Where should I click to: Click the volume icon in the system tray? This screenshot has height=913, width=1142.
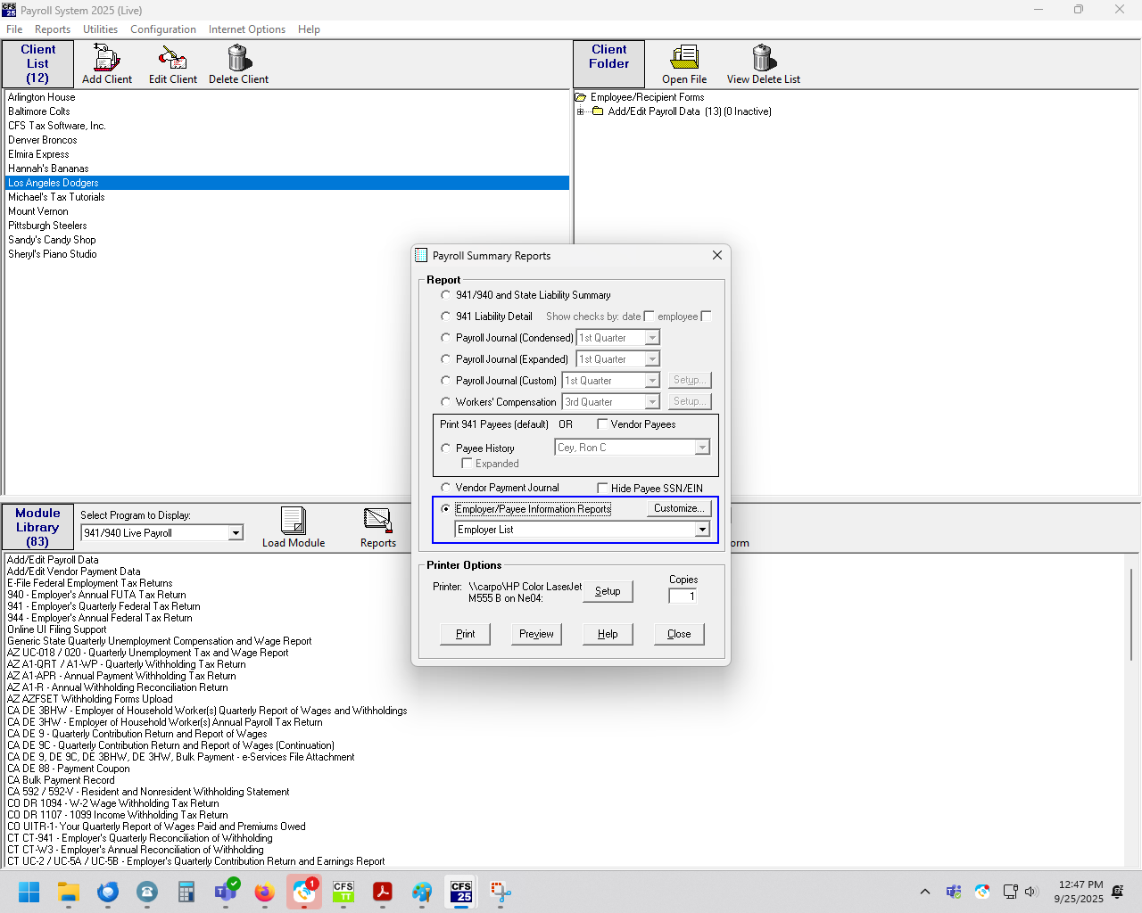tap(1031, 892)
